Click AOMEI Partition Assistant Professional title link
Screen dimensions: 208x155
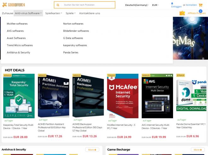click(52, 127)
